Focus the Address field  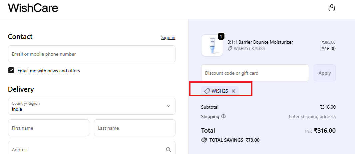(92, 149)
